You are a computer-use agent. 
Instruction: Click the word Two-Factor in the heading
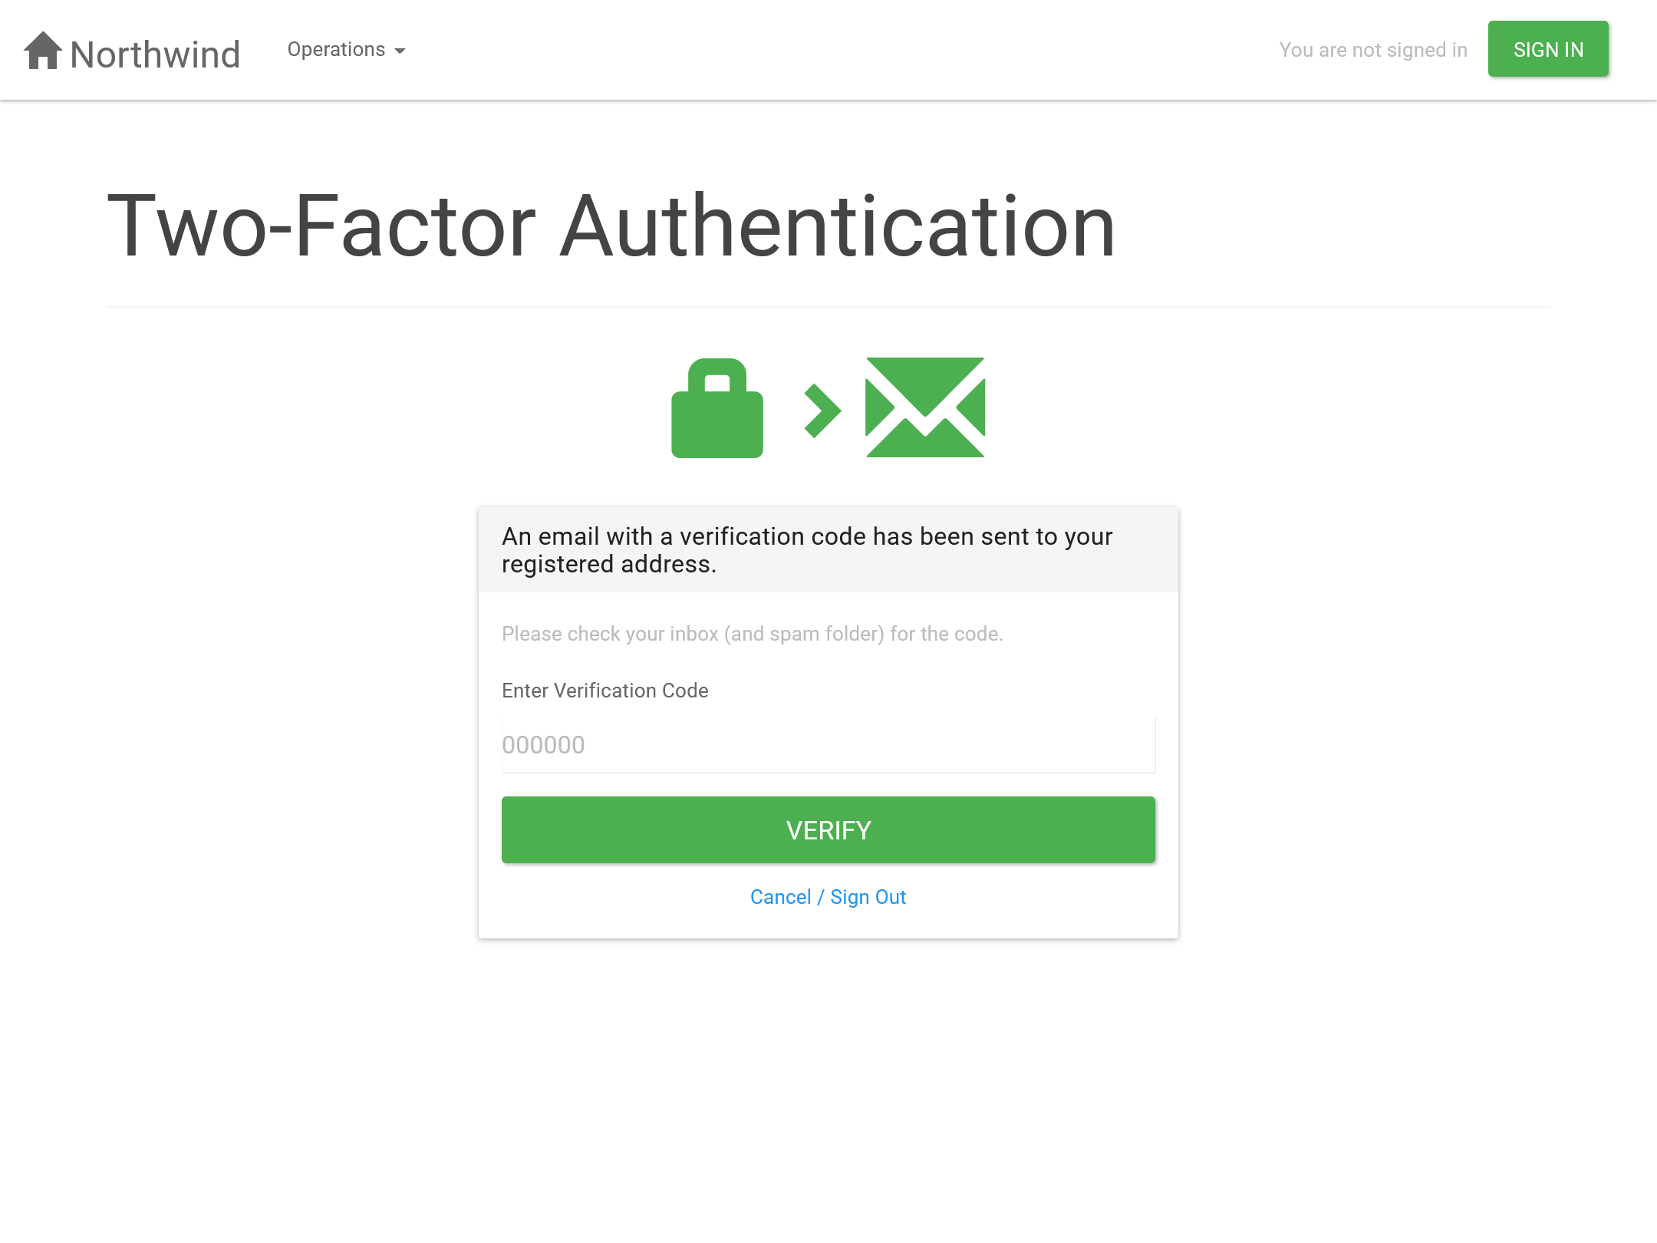(321, 226)
